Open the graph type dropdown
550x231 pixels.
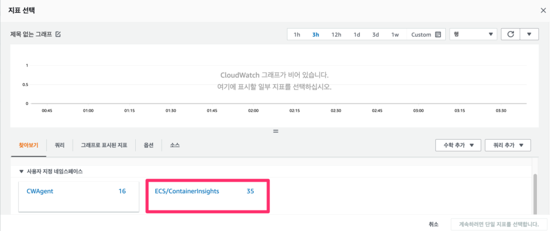(x=473, y=34)
